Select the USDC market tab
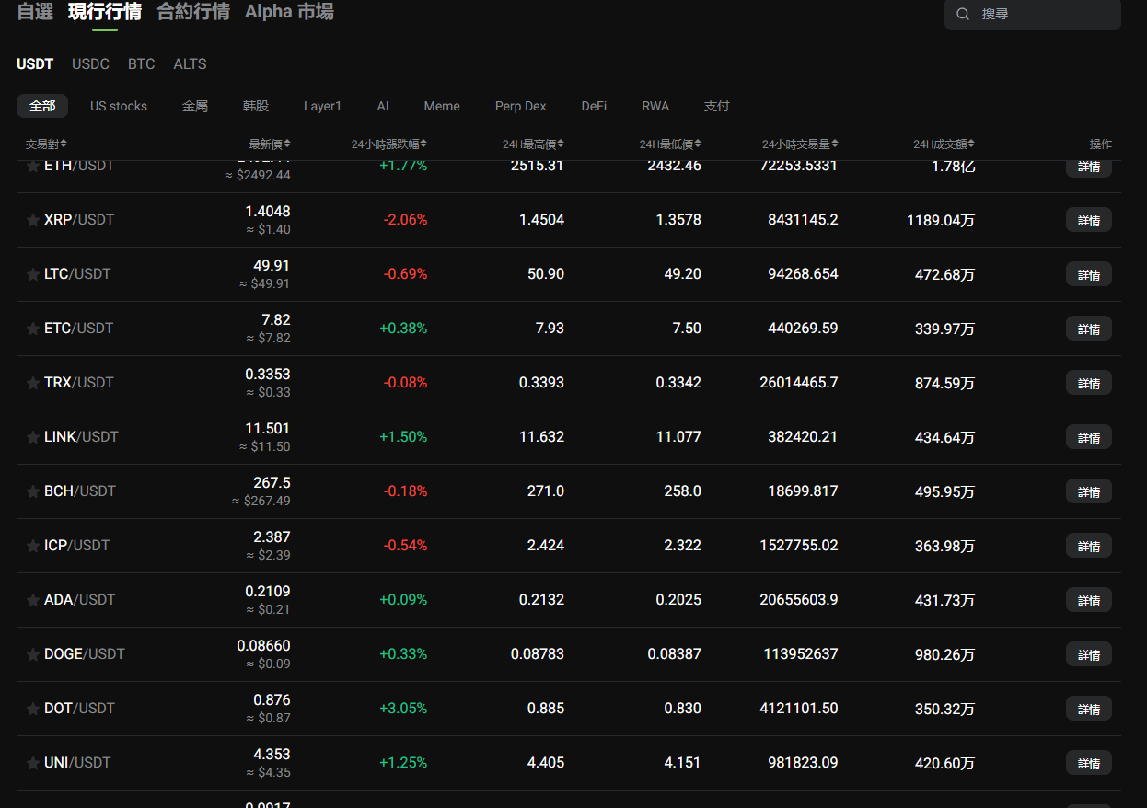This screenshot has height=808, width=1147. [x=90, y=64]
